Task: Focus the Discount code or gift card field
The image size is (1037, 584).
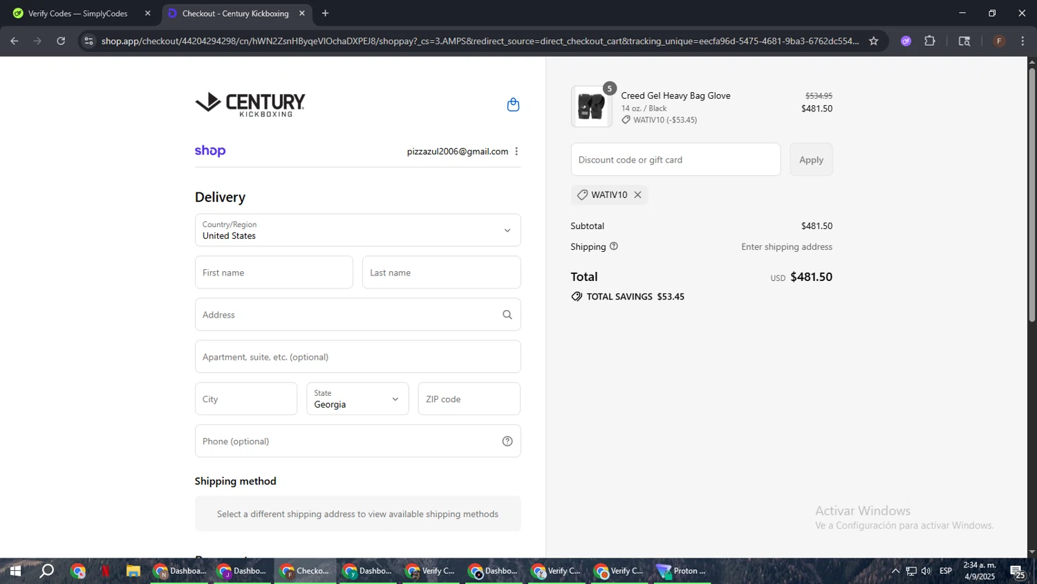Action: point(676,160)
